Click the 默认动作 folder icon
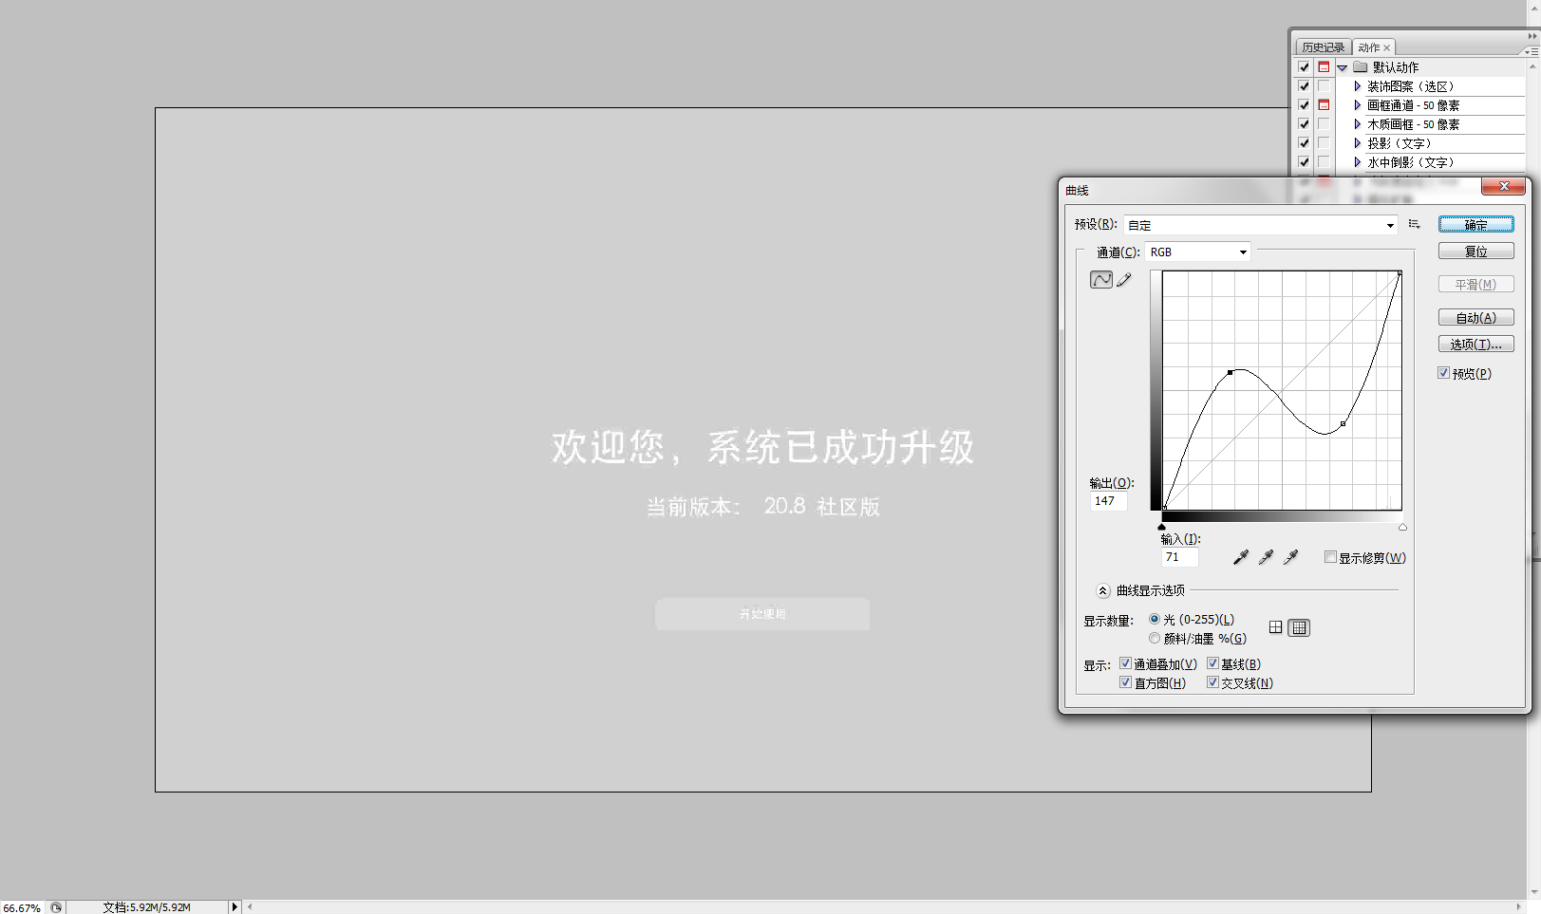The width and height of the screenshot is (1541, 914). point(1361,67)
